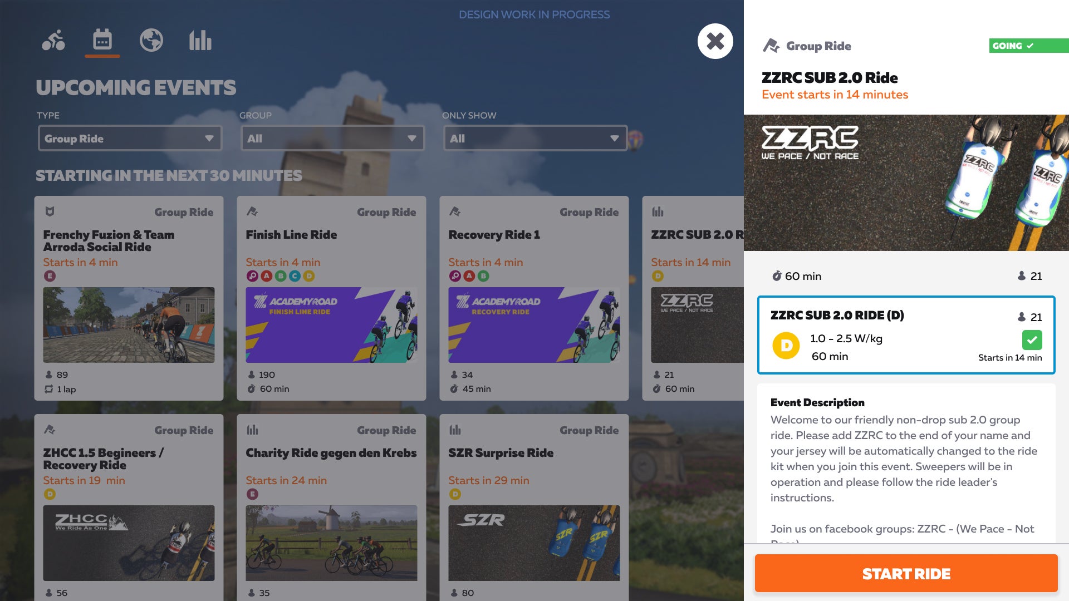Expand the ONLY SHOW dropdown showing All
The height and width of the screenshot is (601, 1069).
(x=534, y=138)
